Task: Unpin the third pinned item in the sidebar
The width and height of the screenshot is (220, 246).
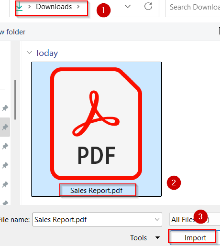Action: (5, 146)
